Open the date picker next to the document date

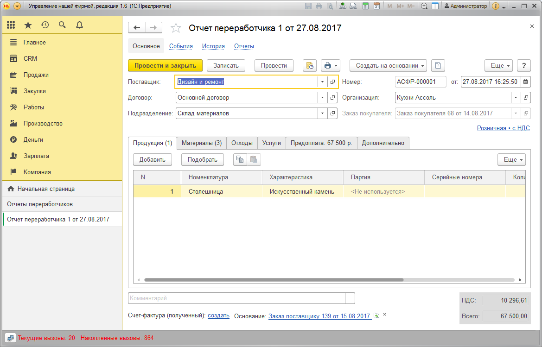525,82
